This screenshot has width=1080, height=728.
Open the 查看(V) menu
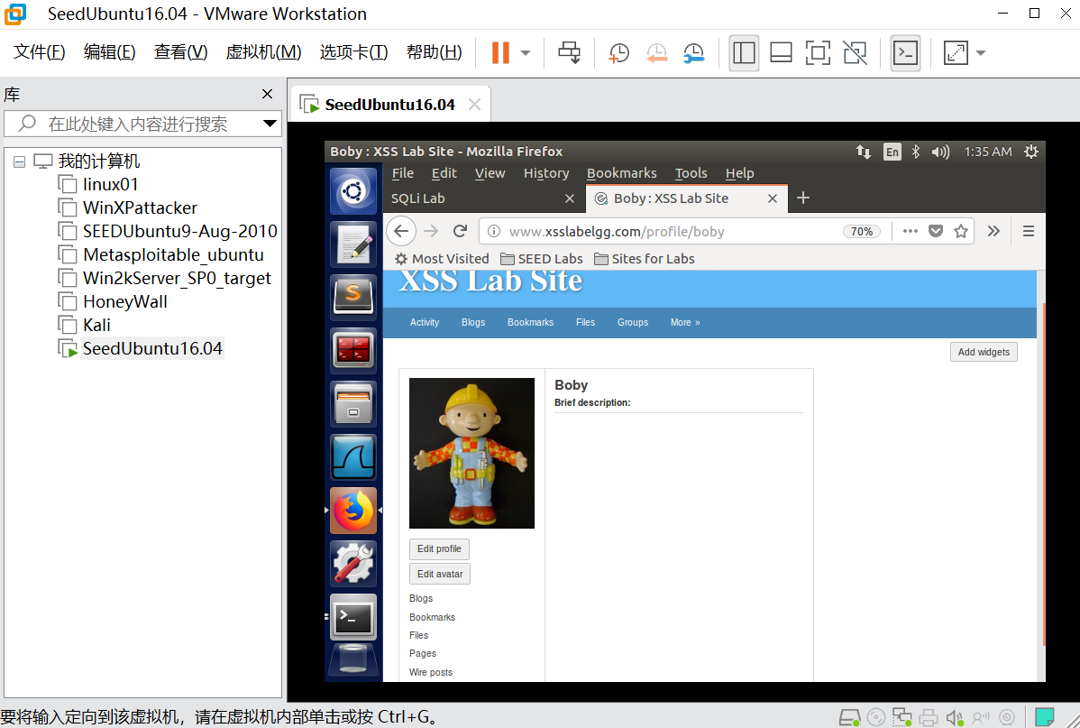click(180, 51)
